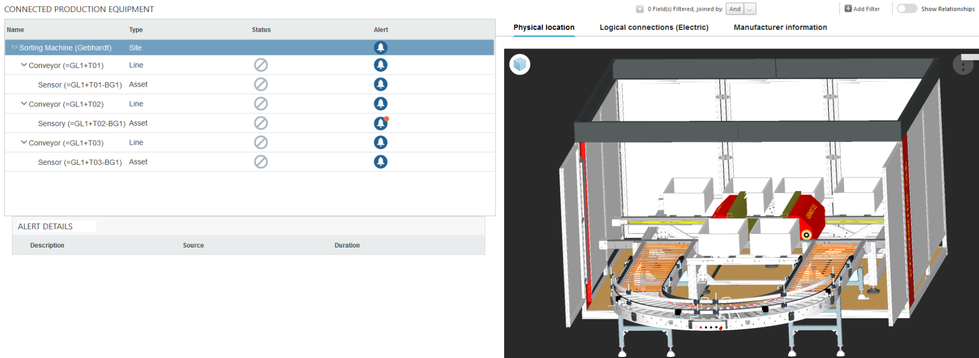The height and width of the screenshot is (358, 979).
Task: Switch to Logical connections (Electric) tab
Action: [x=654, y=27]
